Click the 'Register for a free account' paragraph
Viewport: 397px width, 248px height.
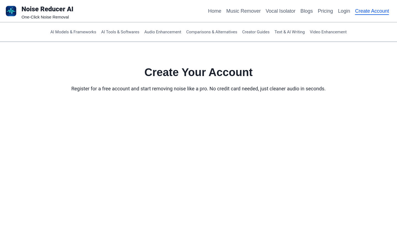click(198, 89)
